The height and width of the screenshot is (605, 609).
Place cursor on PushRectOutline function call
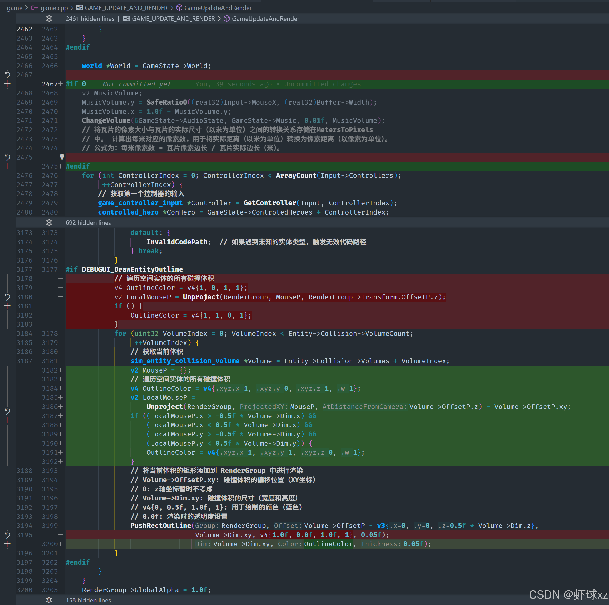pyautogui.click(x=161, y=526)
